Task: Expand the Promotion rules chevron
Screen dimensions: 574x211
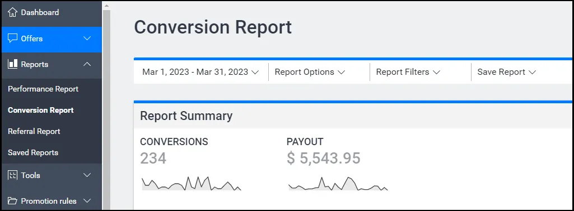Action: tap(87, 201)
